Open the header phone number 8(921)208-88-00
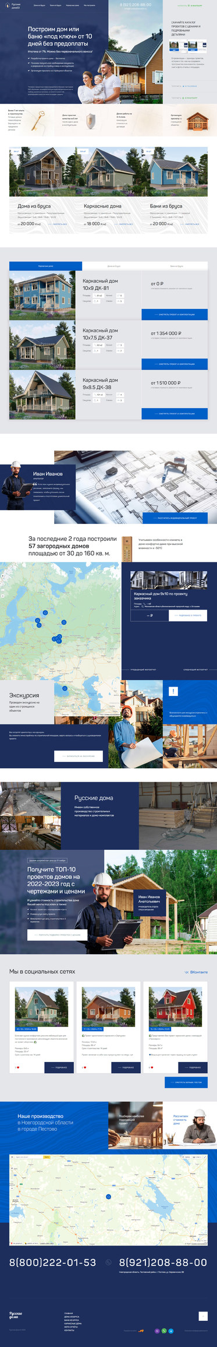217x1347 pixels. (x=136, y=5)
